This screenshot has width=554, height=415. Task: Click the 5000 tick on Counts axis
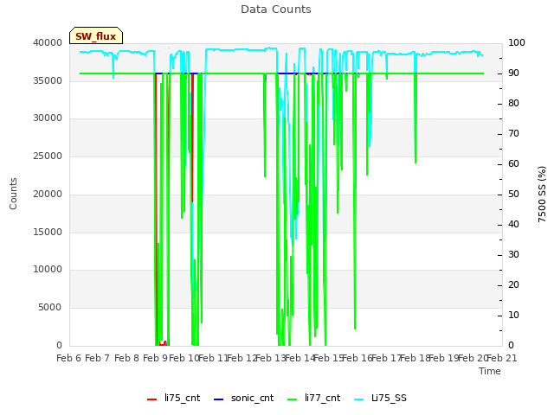click(50, 308)
